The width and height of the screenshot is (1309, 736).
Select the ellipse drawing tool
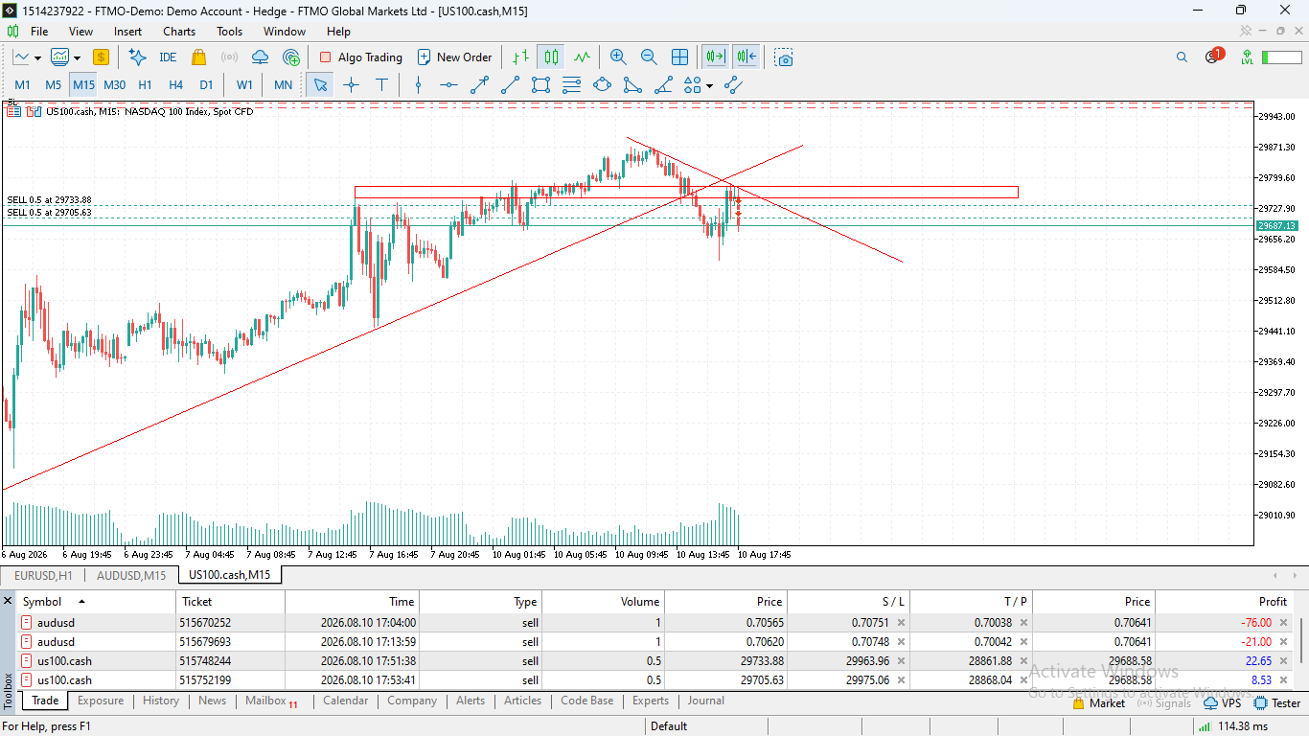(602, 85)
